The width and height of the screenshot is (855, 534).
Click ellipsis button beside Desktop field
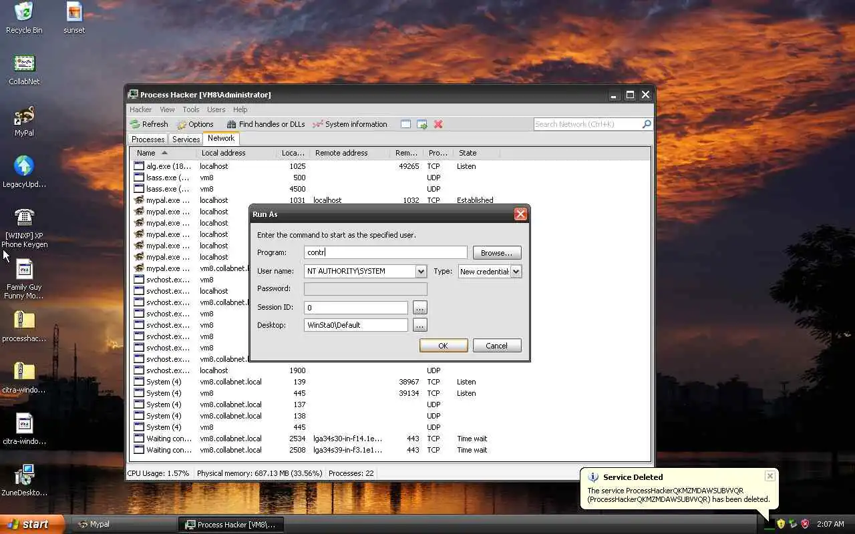click(x=419, y=325)
